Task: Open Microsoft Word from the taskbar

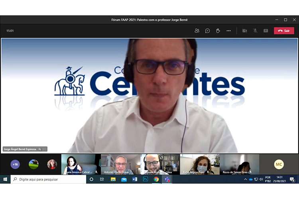Action: [x=135, y=179]
